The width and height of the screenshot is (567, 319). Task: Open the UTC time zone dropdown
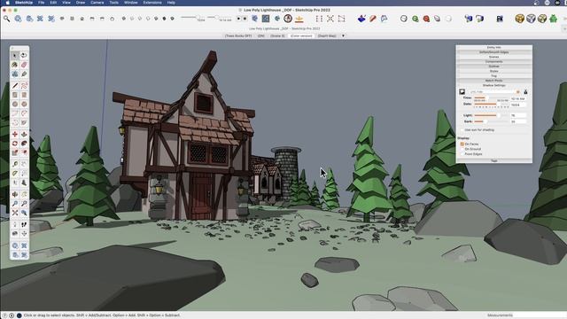click(494, 92)
